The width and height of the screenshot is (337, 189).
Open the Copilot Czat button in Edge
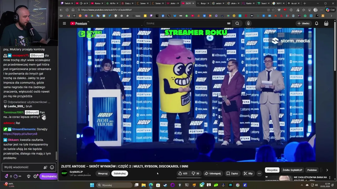point(330,10)
